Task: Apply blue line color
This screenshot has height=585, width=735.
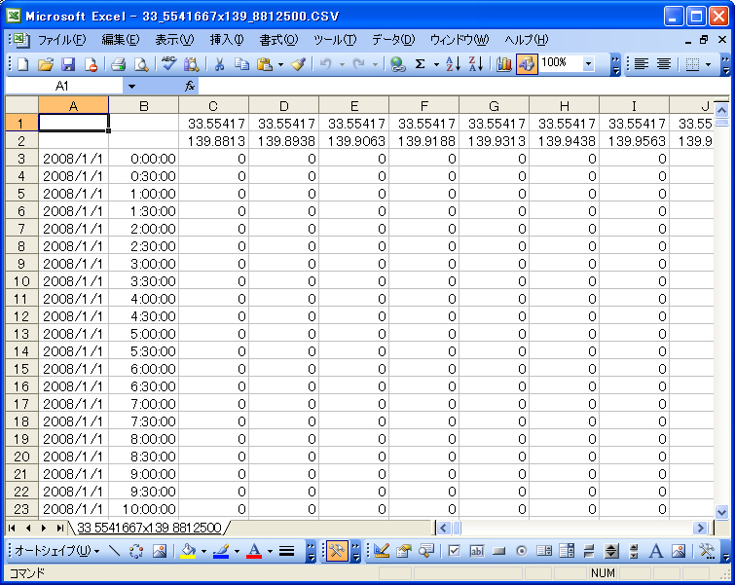Action: (221, 551)
